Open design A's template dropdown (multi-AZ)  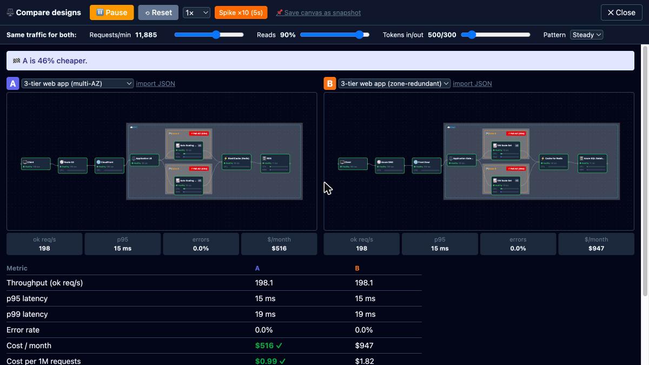tap(77, 83)
